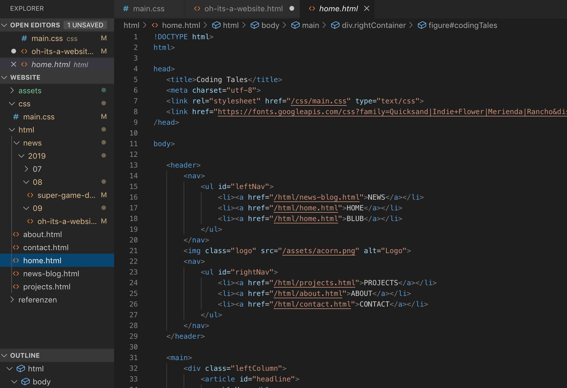The height and width of the screenshot is (388, 567).
Task: Open main.css file under css folder
Action: coord(57,117)
